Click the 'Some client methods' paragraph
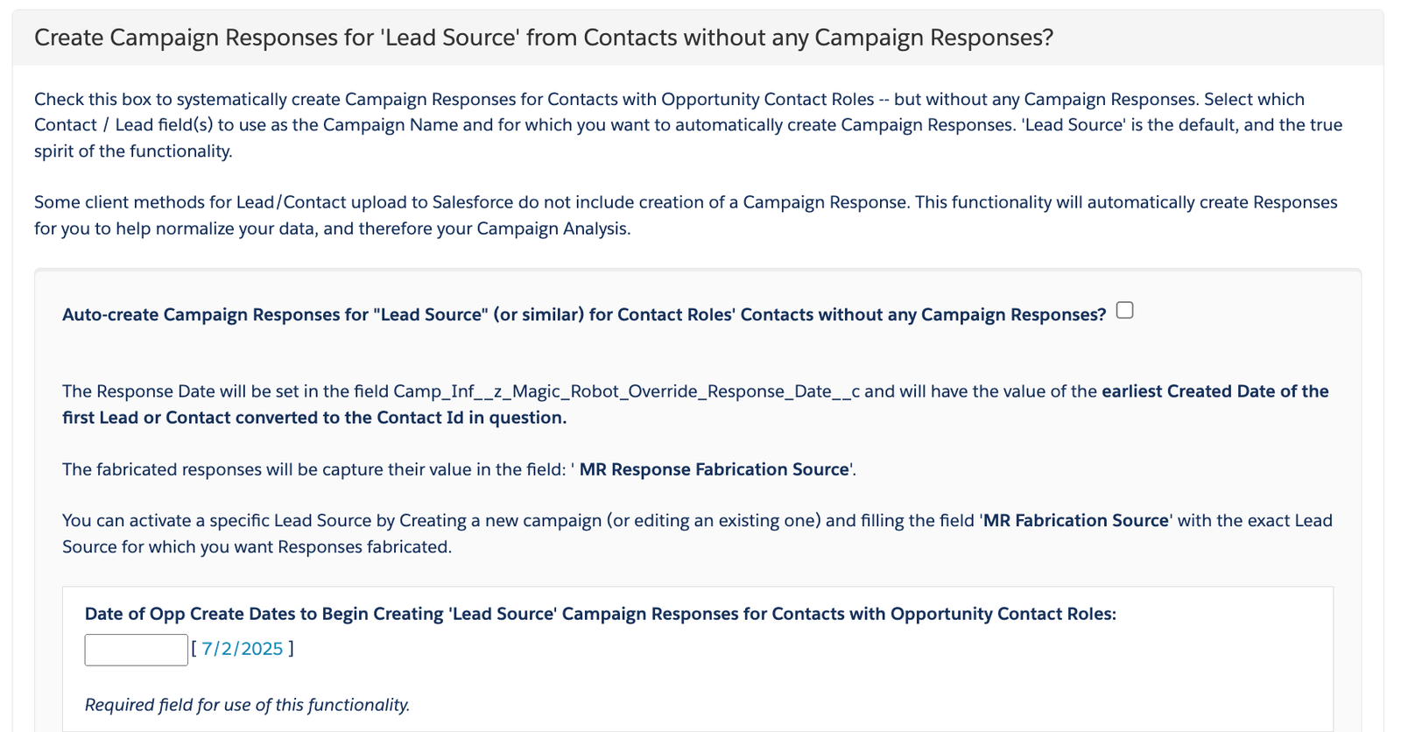Viewport: 1401px width, 732px height. (x=686, y=215)
